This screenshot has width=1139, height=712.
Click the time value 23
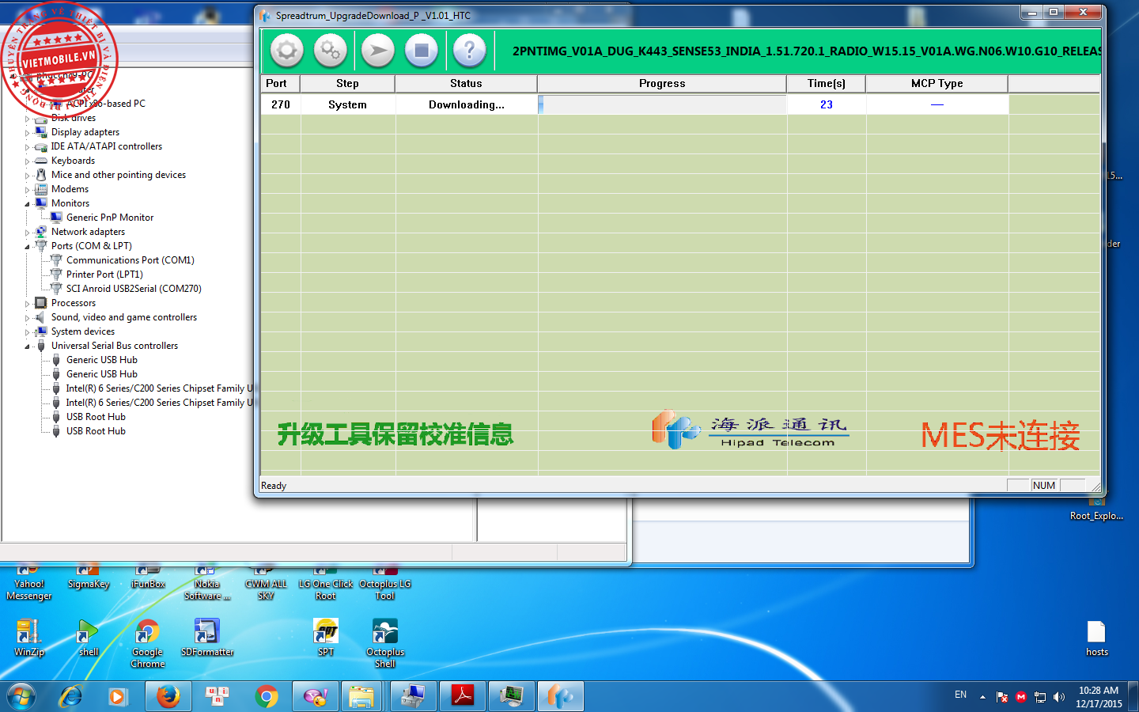[826, 104]
